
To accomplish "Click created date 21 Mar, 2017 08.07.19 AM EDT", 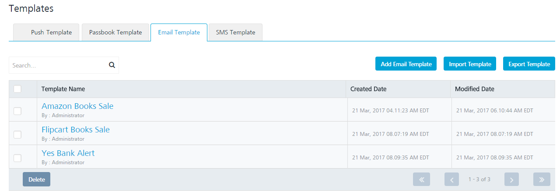I will (x=391, y=134).
